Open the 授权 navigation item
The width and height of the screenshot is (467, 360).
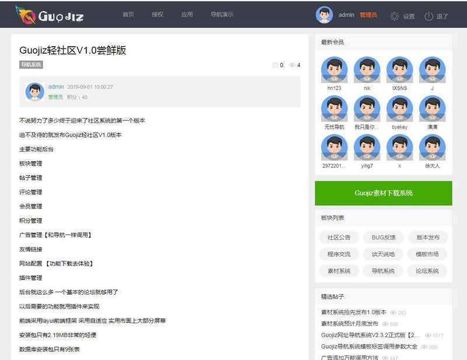click(x=157, y=15)
